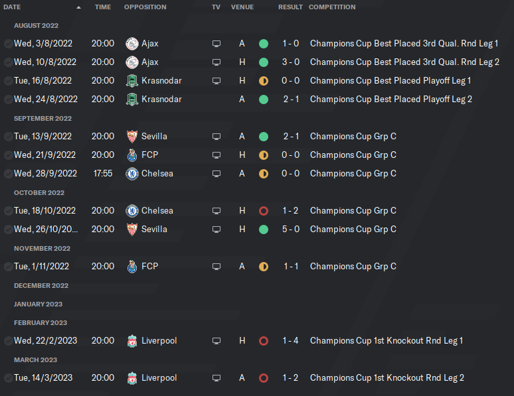Viewport: 514px width, 396px height.
Task: Toggle the tick beside the Tue, 14/3/2023 fixture
Action: point(8,378)
